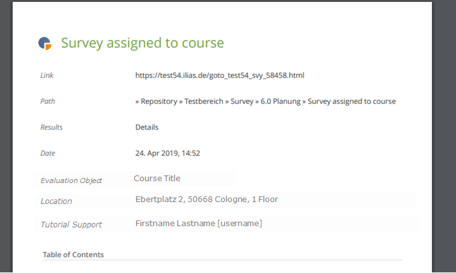
Task: Click the last breadcrumb, Survey assigned to course
Action: tap(351, 101)
